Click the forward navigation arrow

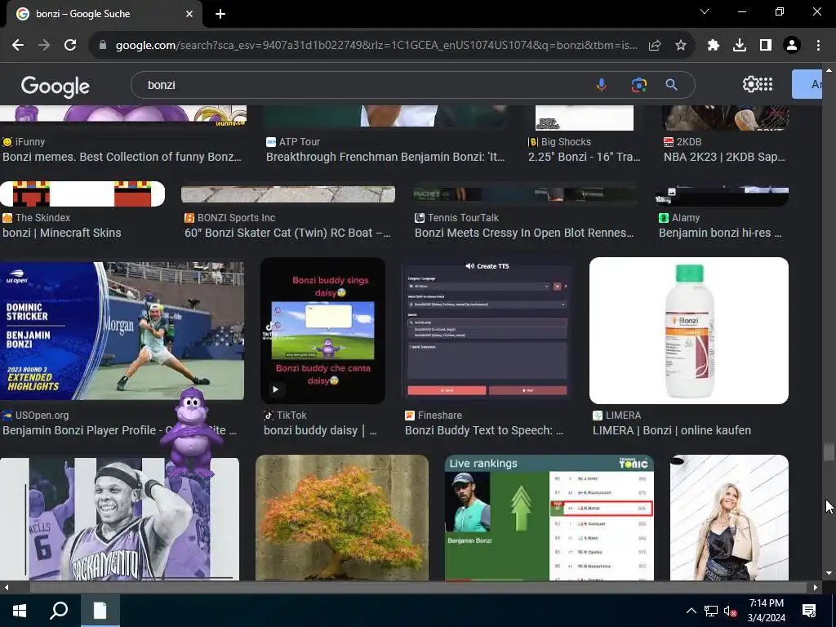44,46
